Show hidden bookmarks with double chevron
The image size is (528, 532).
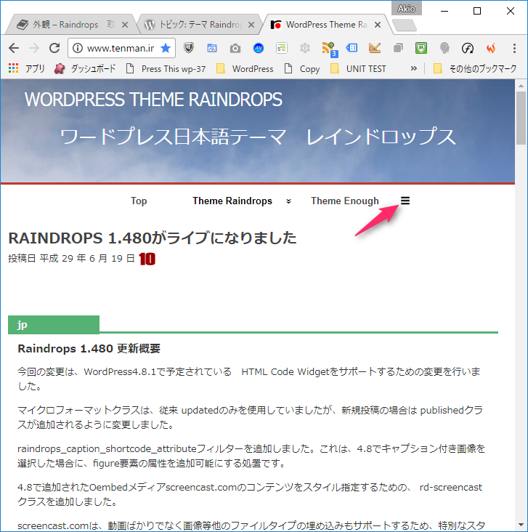coord(413,68)
